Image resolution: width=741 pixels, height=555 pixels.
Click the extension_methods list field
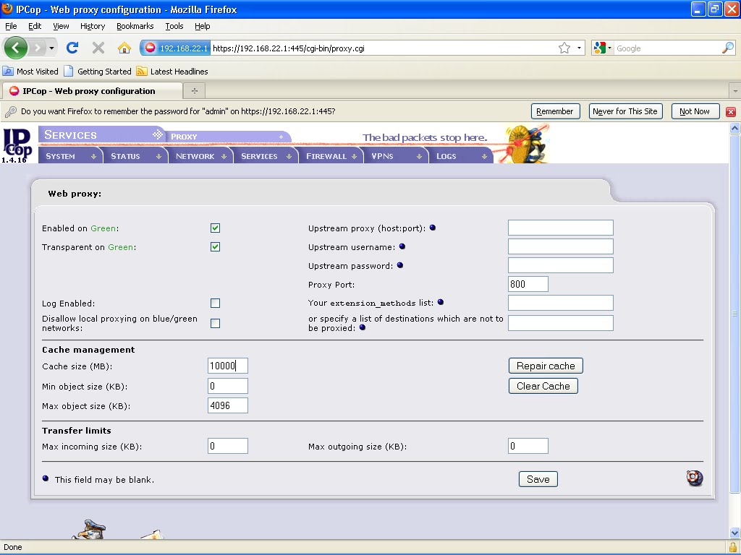coord(561,303)
